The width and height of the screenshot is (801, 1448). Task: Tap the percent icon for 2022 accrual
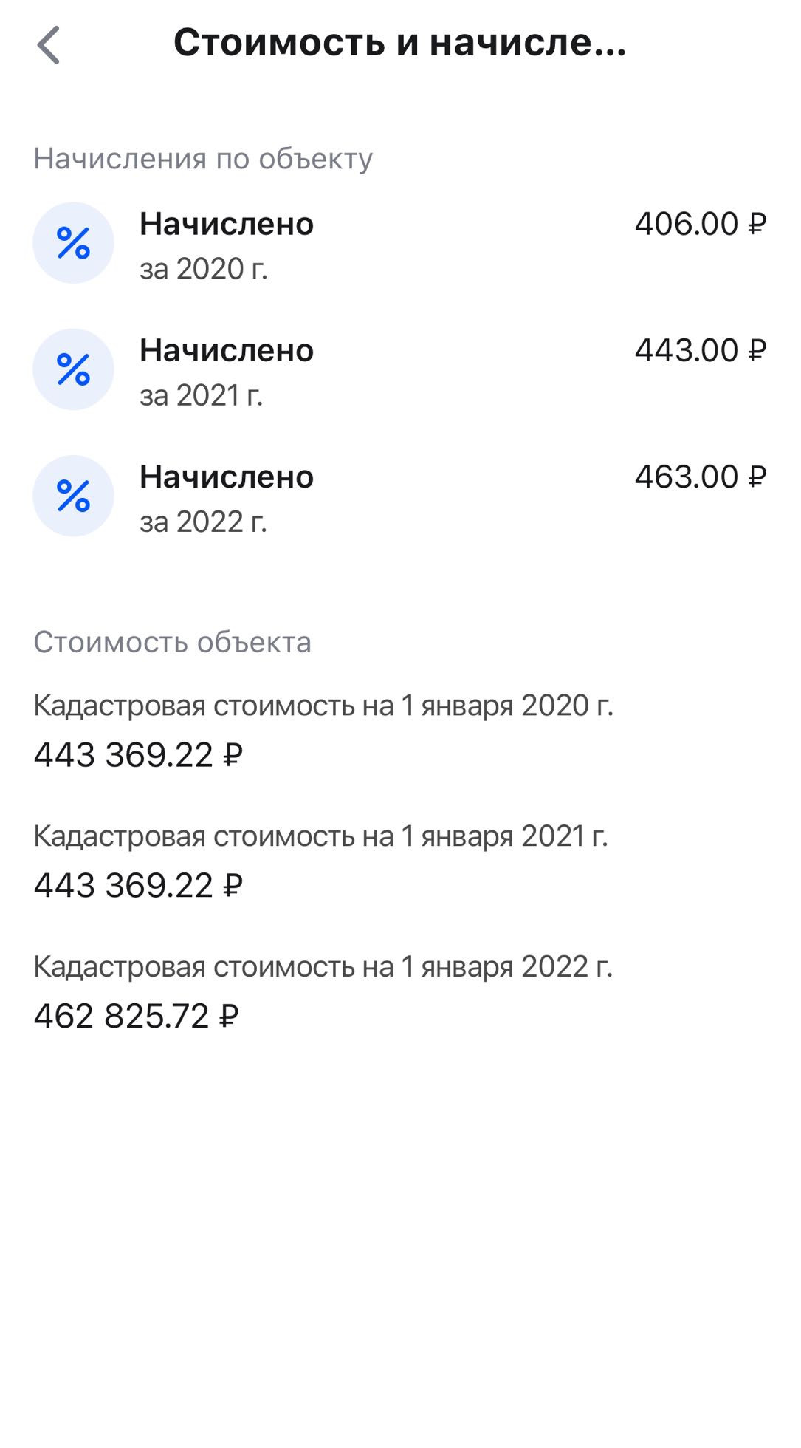click(73, 496)
